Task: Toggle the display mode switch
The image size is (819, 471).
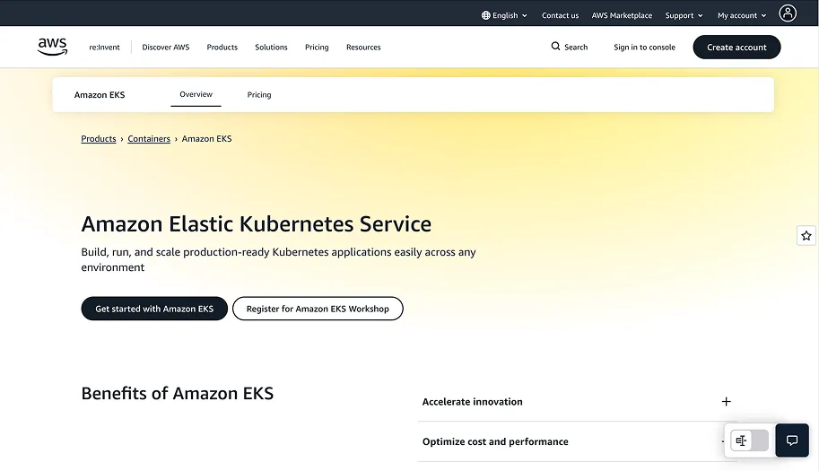Action: point(750,440)
